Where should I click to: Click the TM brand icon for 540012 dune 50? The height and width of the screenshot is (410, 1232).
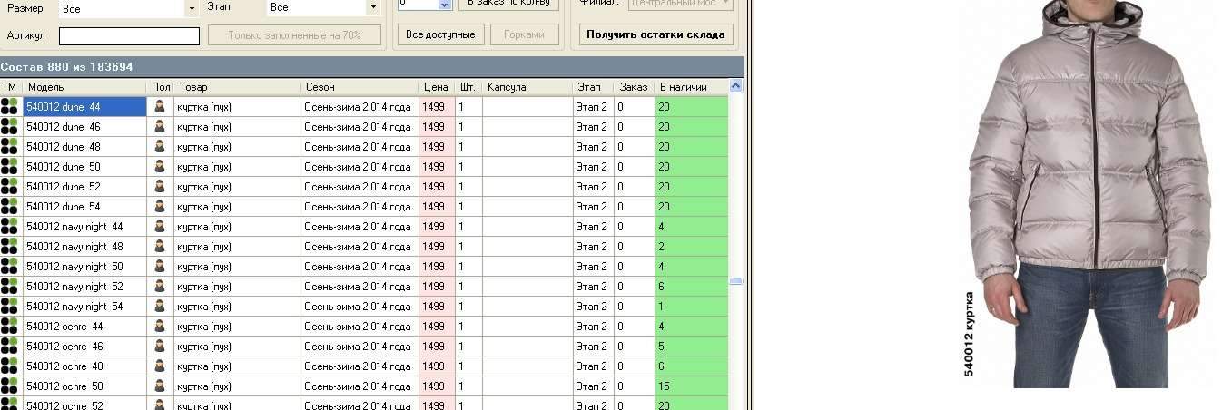pyautogui.click(x=9, y=167)
